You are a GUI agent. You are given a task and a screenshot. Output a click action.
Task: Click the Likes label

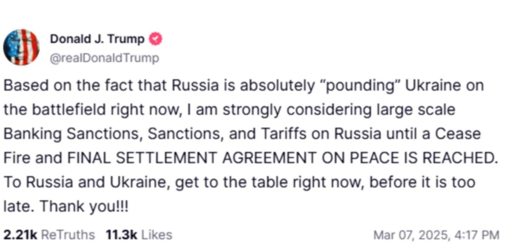tap(156, 235)
